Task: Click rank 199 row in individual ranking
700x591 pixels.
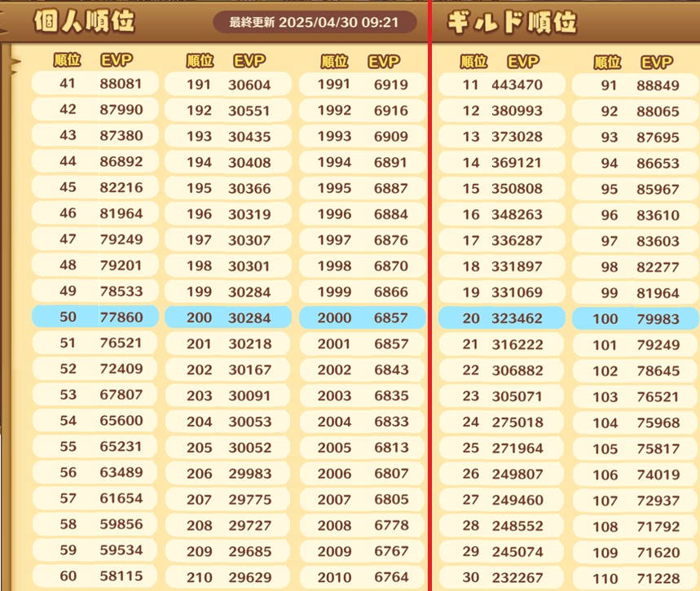Action: click(228, 291)
